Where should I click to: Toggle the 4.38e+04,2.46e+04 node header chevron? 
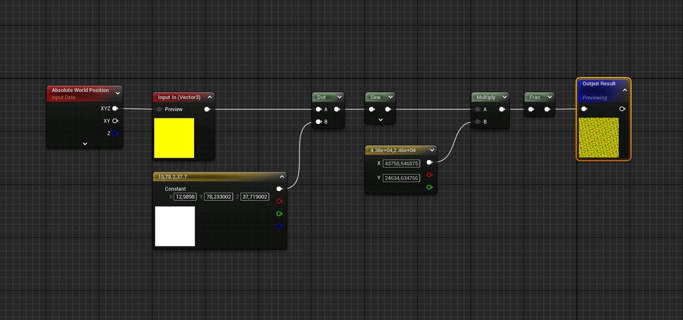pyautogui.click(x=432, y=150)
